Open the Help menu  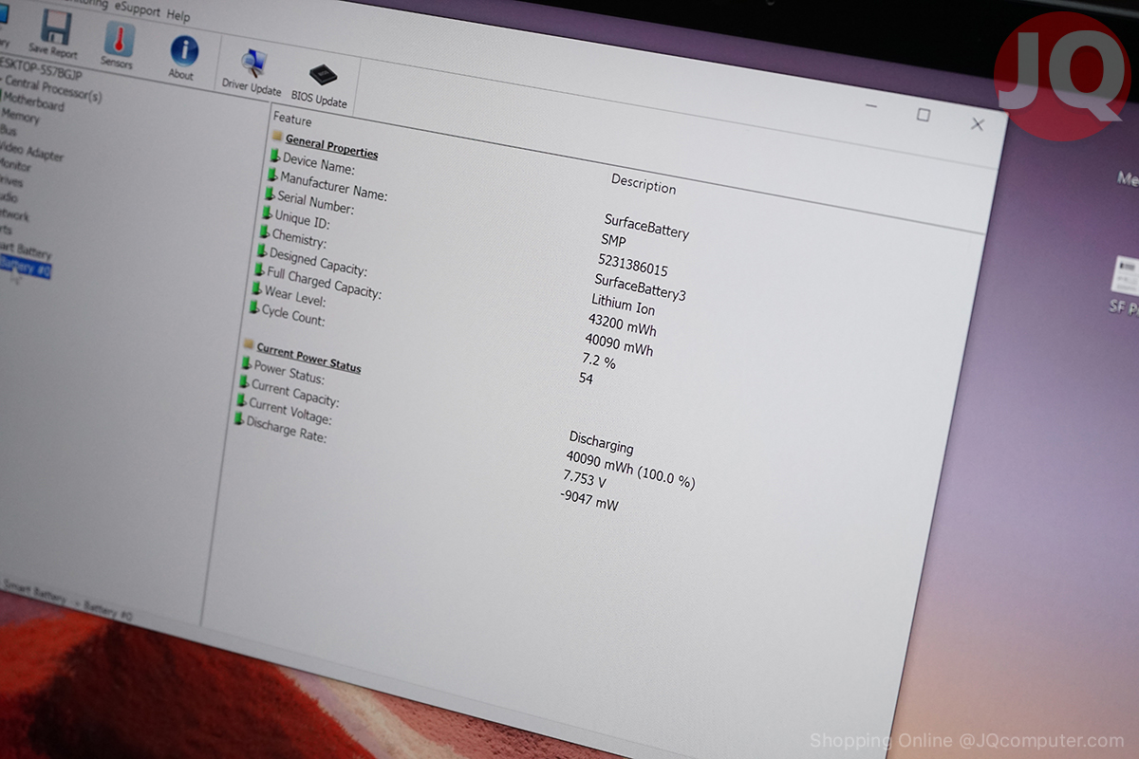(x=178, y=16)
